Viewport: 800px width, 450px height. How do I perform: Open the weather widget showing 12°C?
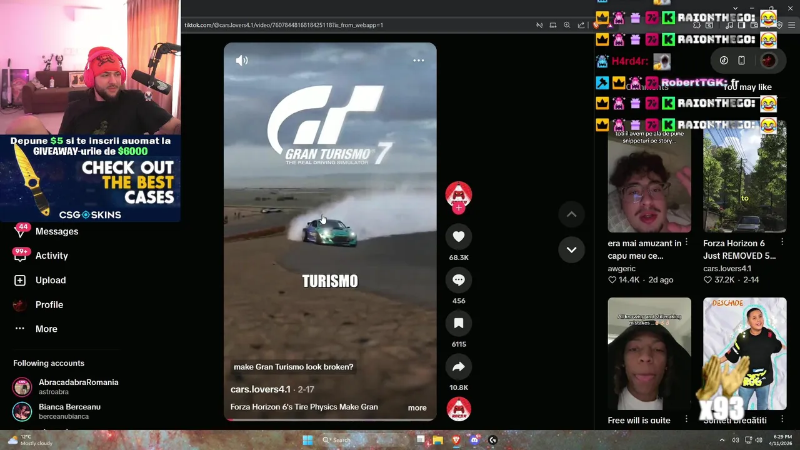29,440
